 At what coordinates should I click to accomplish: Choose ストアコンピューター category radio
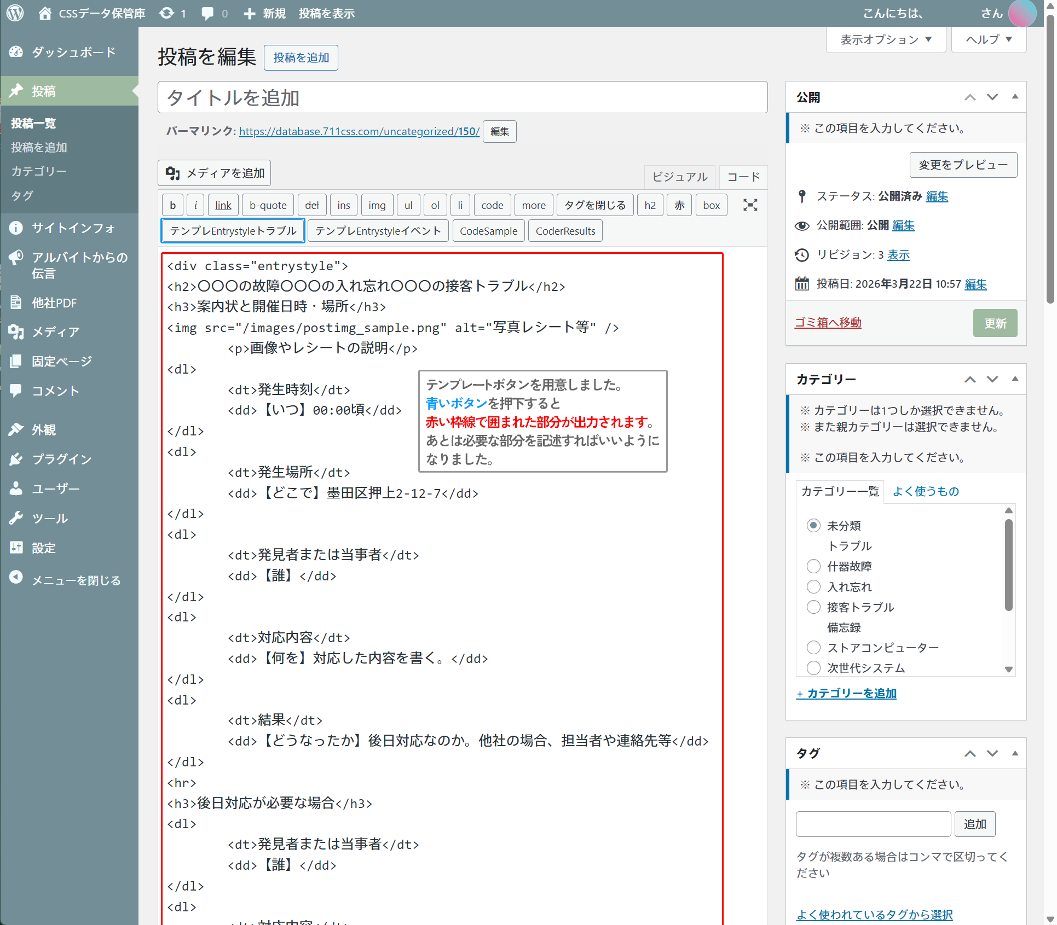[x=813, y=648]
